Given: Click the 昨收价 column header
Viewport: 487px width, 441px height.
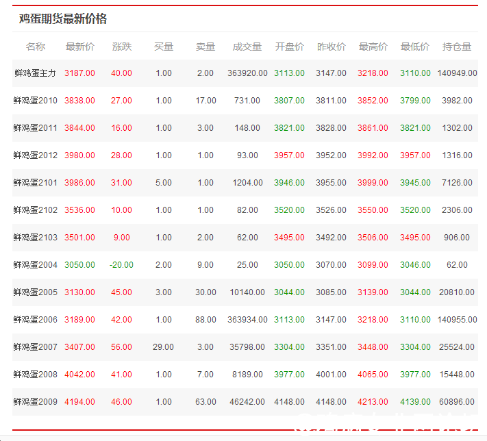Looking at the screenshot, I should click(x=331, y=47).
